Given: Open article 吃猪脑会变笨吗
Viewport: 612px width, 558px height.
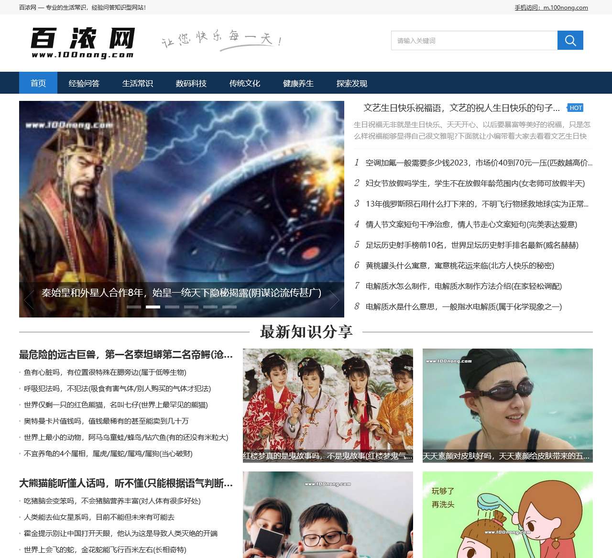Looking at the screenshot, I should coord(112,501).
